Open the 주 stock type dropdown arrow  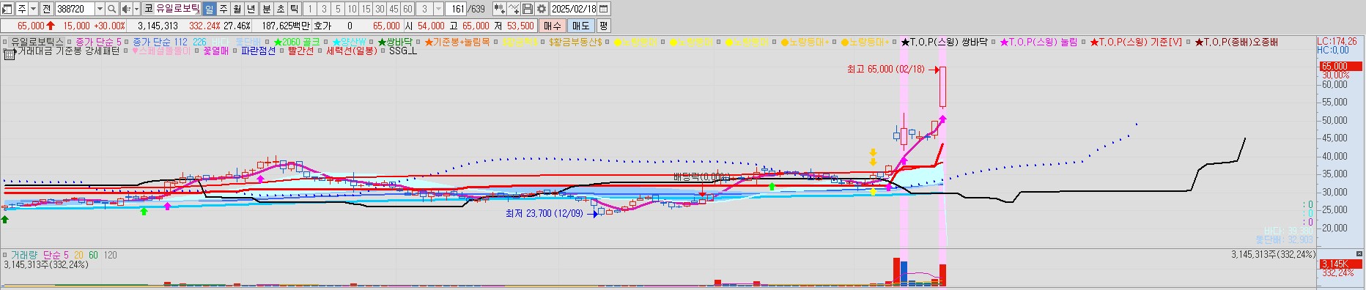(34, 9)
